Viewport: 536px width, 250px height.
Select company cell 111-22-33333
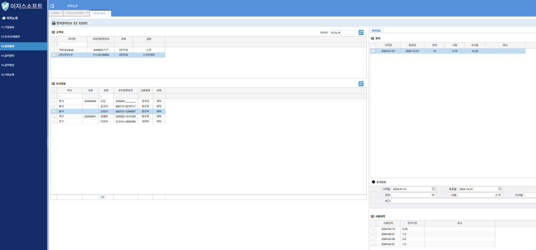pos(101,55)
